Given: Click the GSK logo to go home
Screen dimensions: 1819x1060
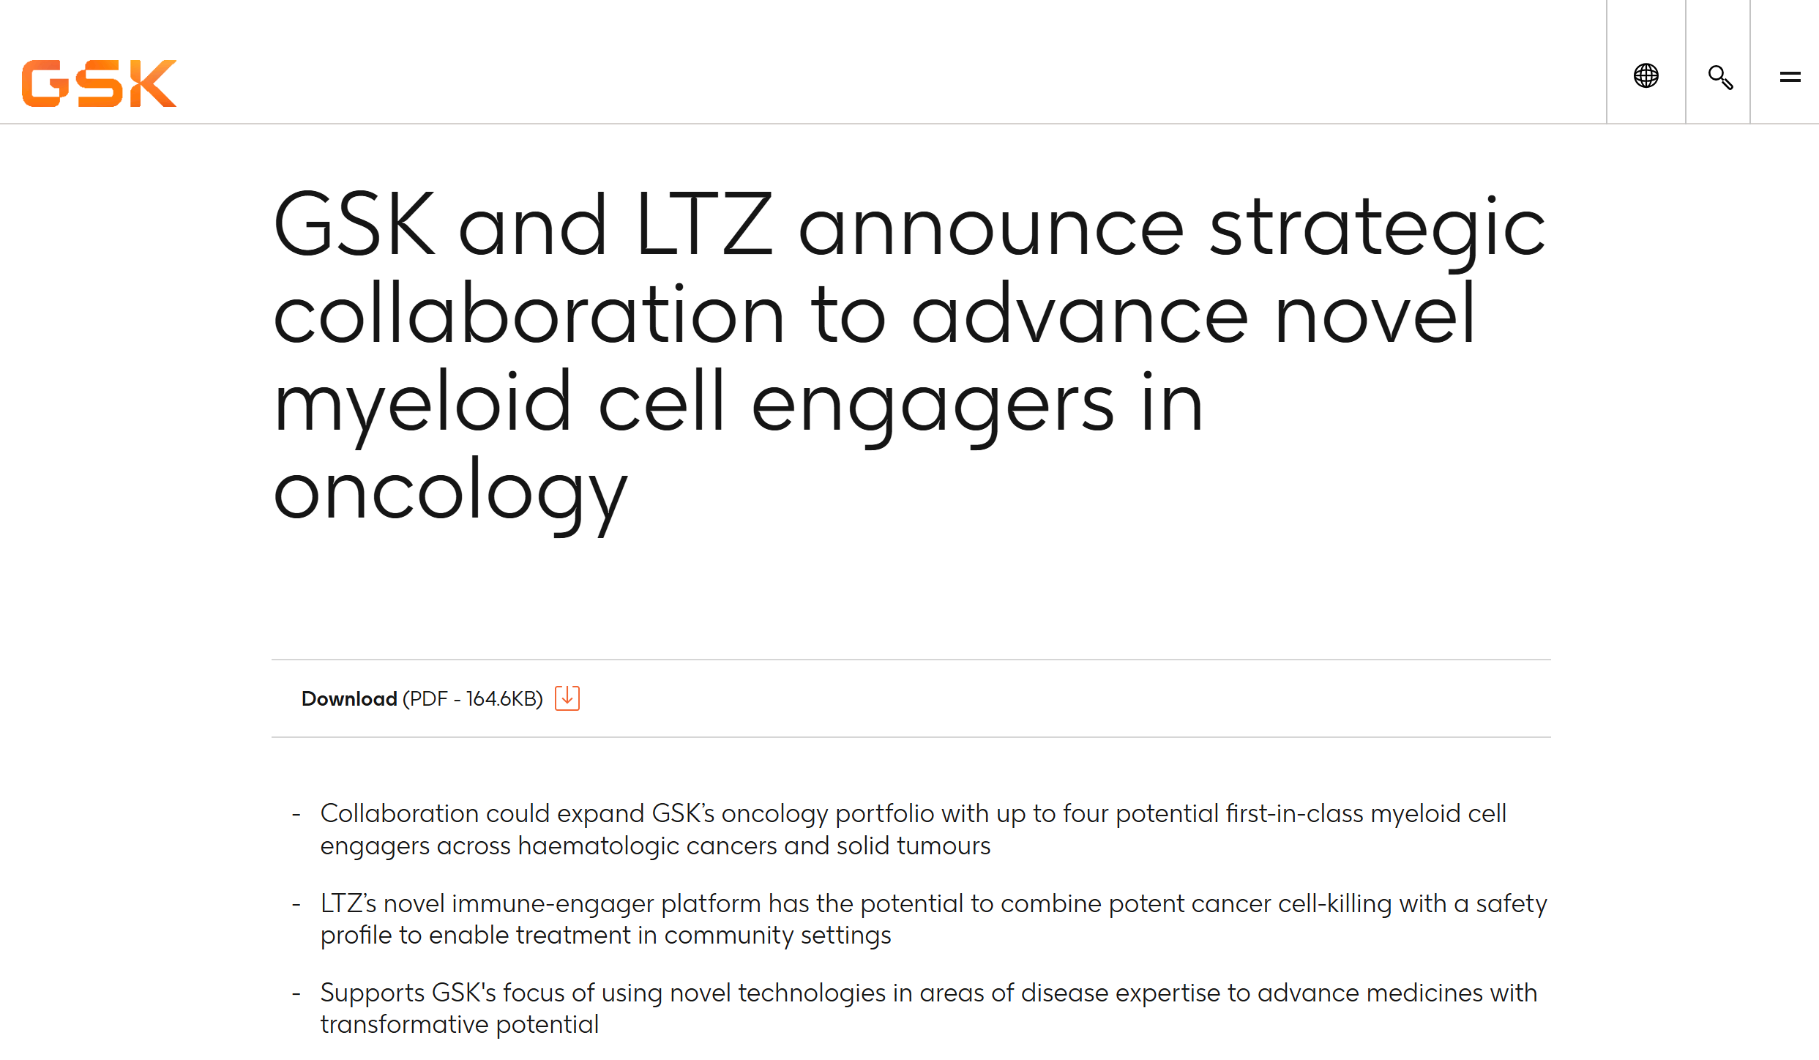Looking at the screenshot, I should click(x=99, y=83).
